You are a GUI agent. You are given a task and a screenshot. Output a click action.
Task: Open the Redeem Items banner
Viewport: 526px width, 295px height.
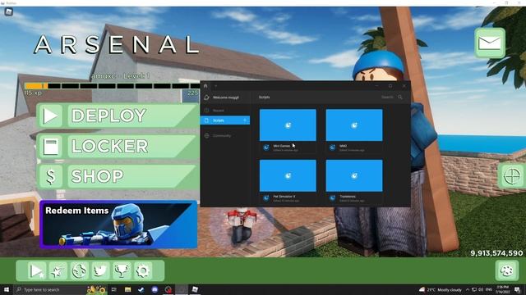(118, 225)
